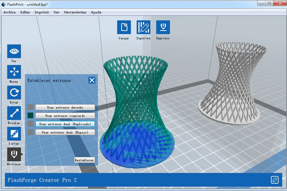287x191 pixels.
Task: Open the Imprimir menu in the menu bar
Action: (x=42, y=12)
